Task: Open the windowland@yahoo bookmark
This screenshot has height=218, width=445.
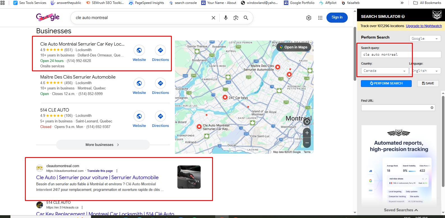Action: (259, 3)
